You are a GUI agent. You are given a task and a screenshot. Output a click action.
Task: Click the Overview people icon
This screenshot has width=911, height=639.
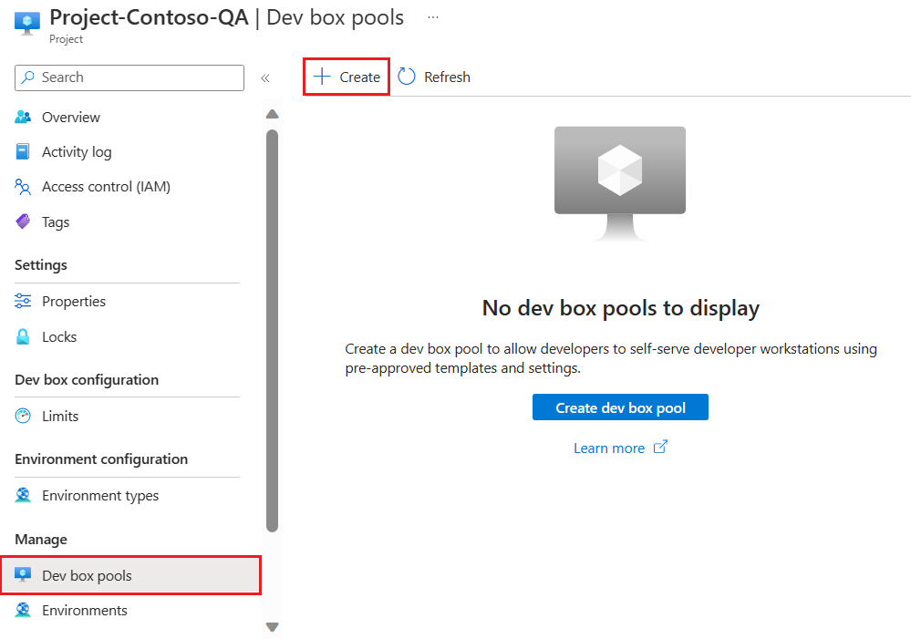click(x=23, y=117)
